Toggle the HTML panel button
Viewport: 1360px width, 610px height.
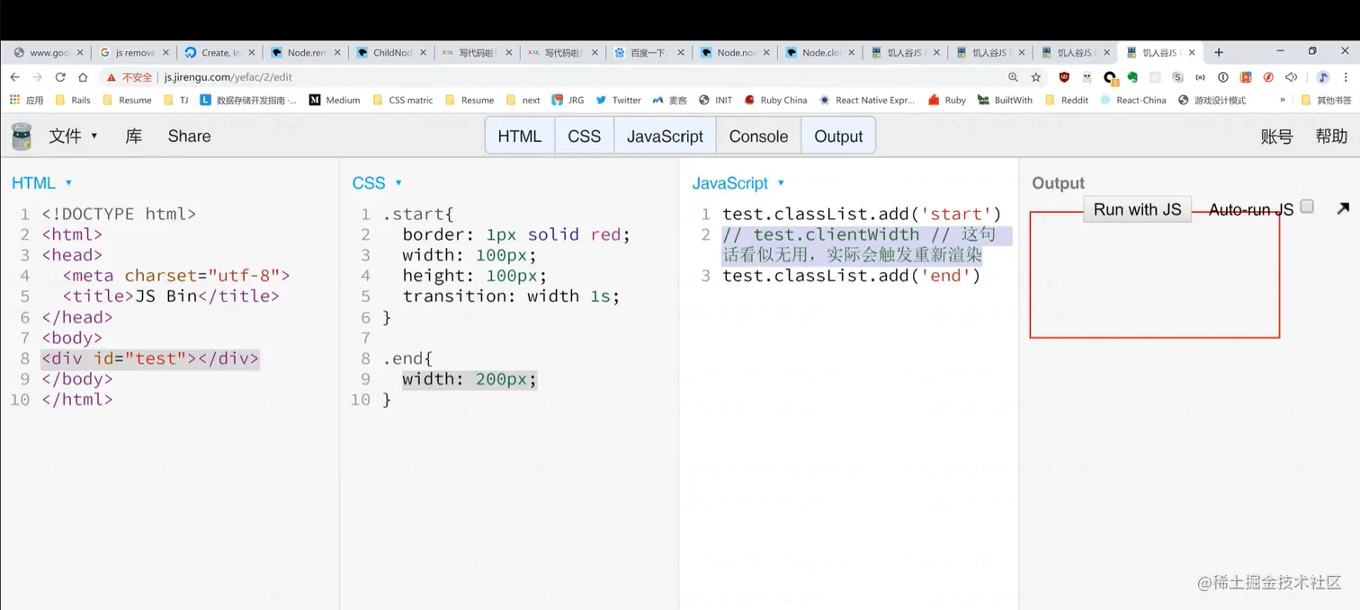pyautogui.click(x=520, y=136)
